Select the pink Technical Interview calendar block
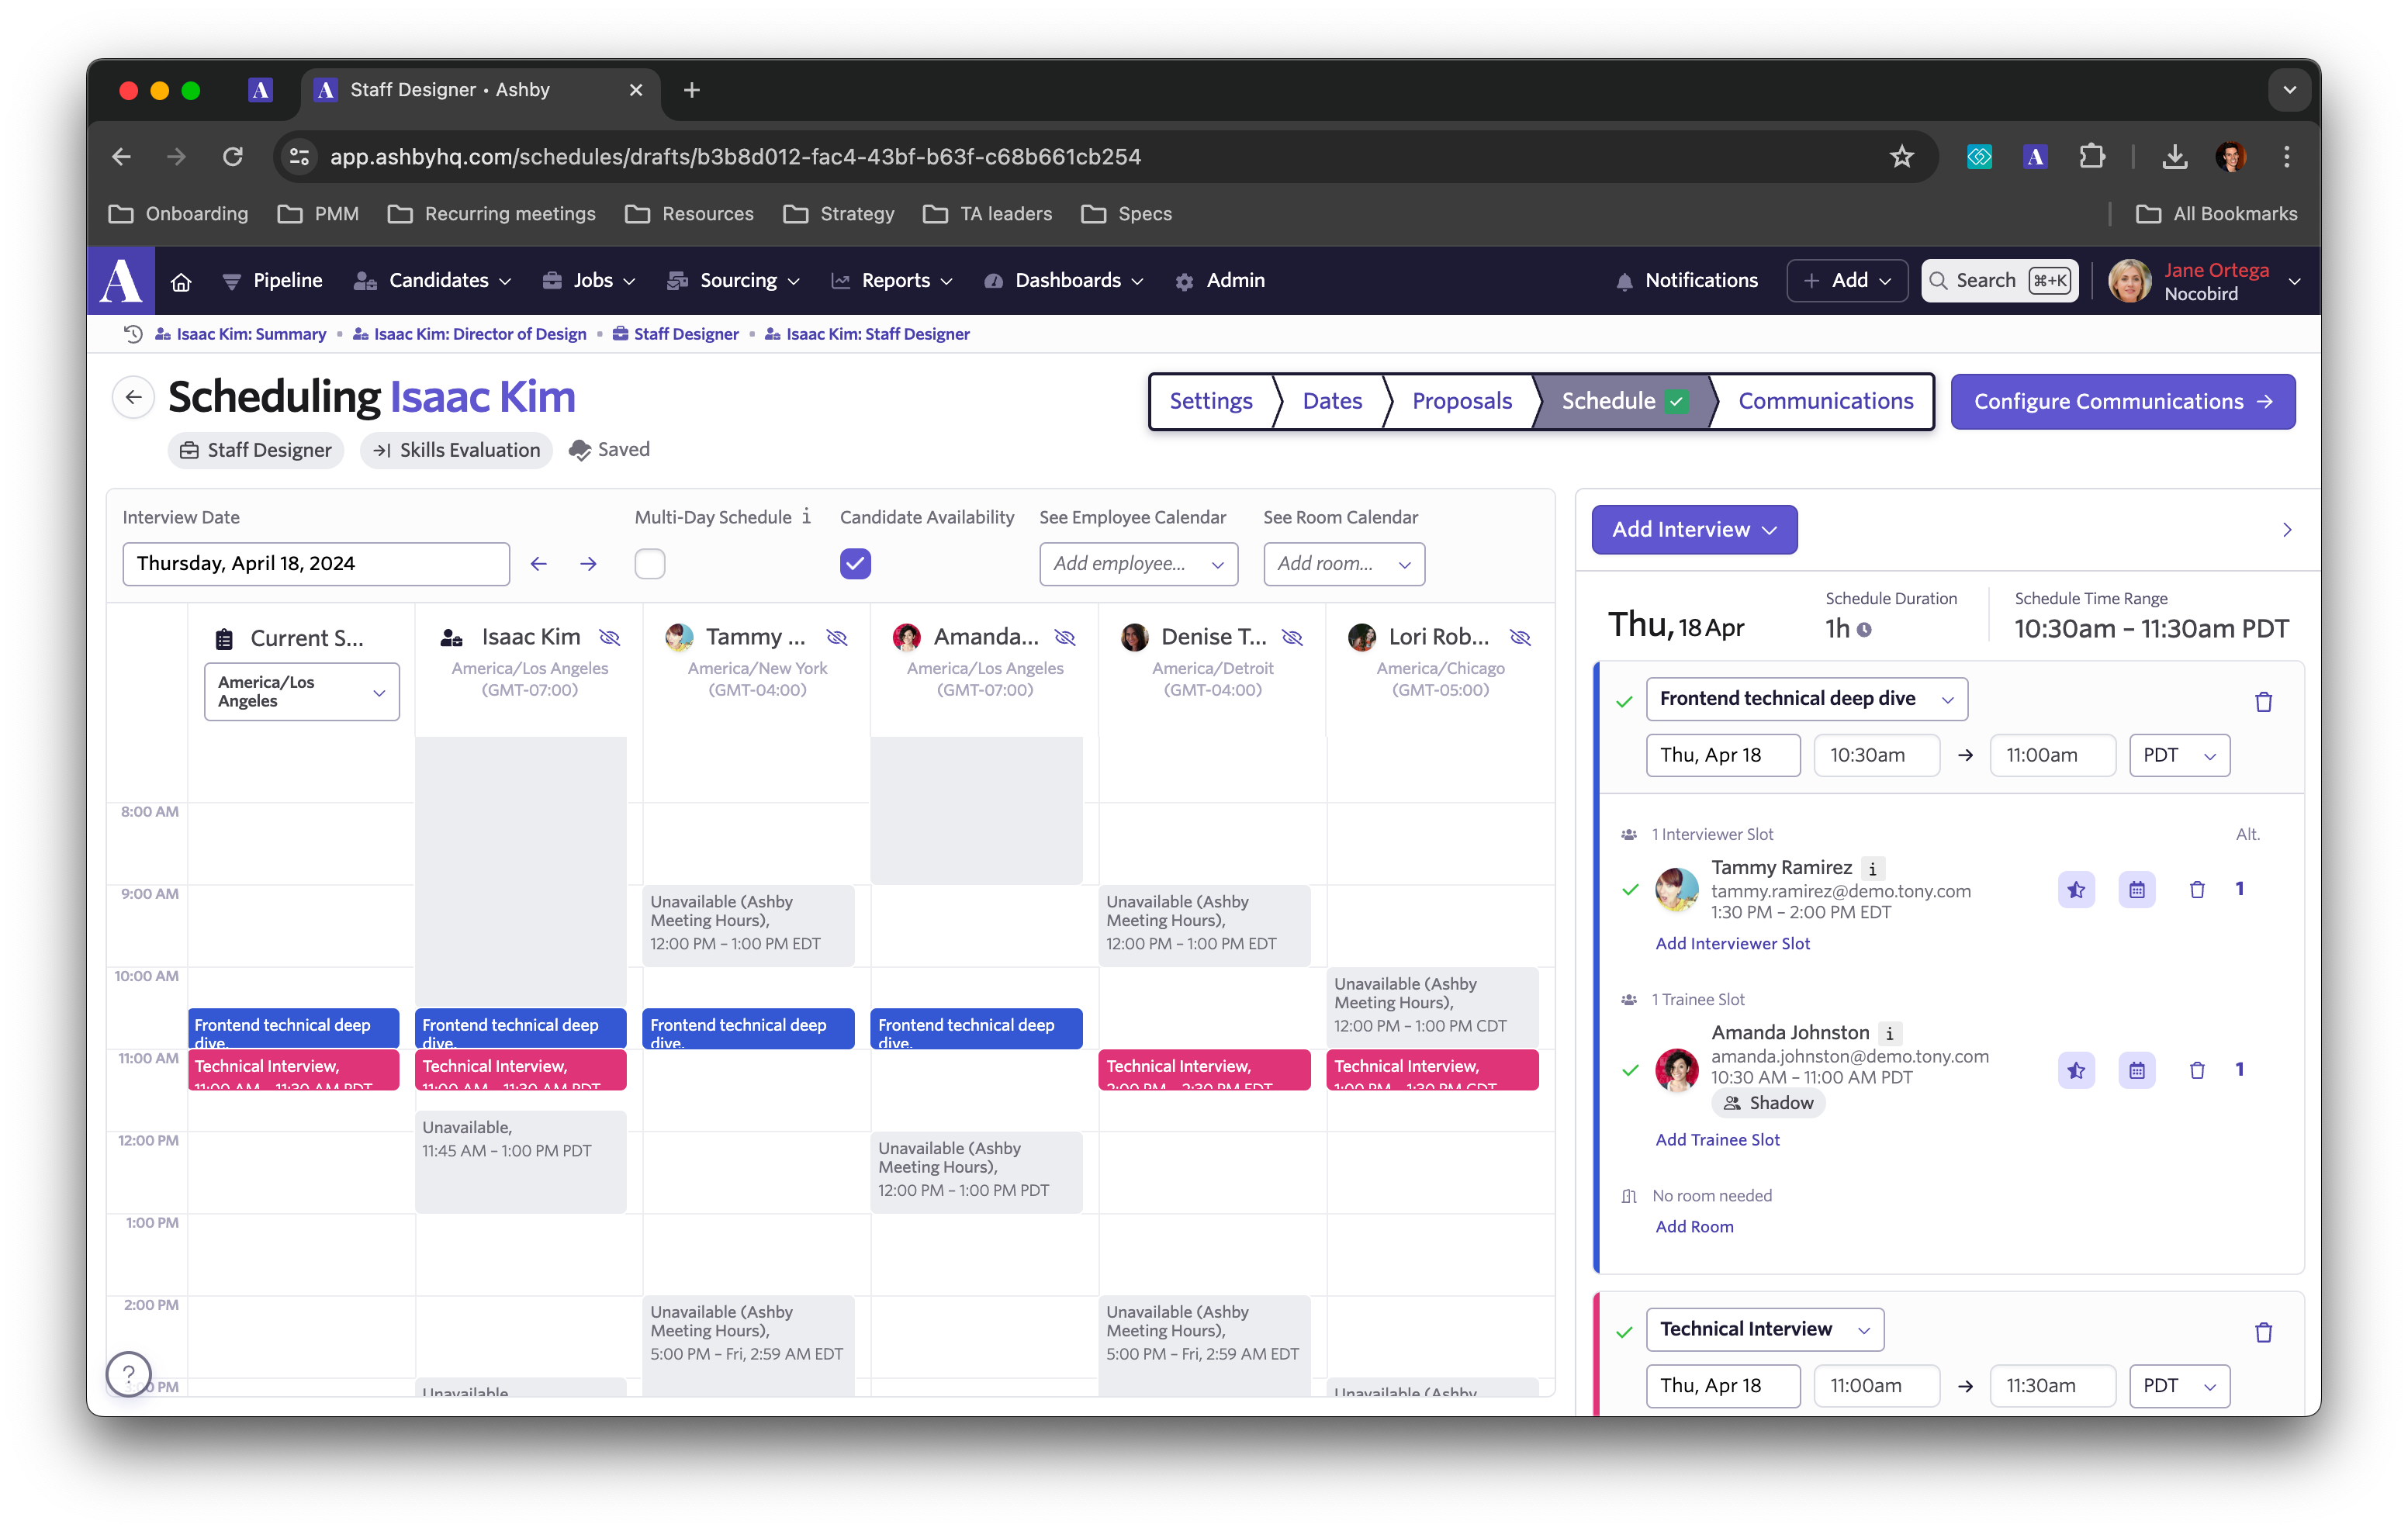Image resolution: width=2408 pixels, height=1531 pixels. point(294,1069)
